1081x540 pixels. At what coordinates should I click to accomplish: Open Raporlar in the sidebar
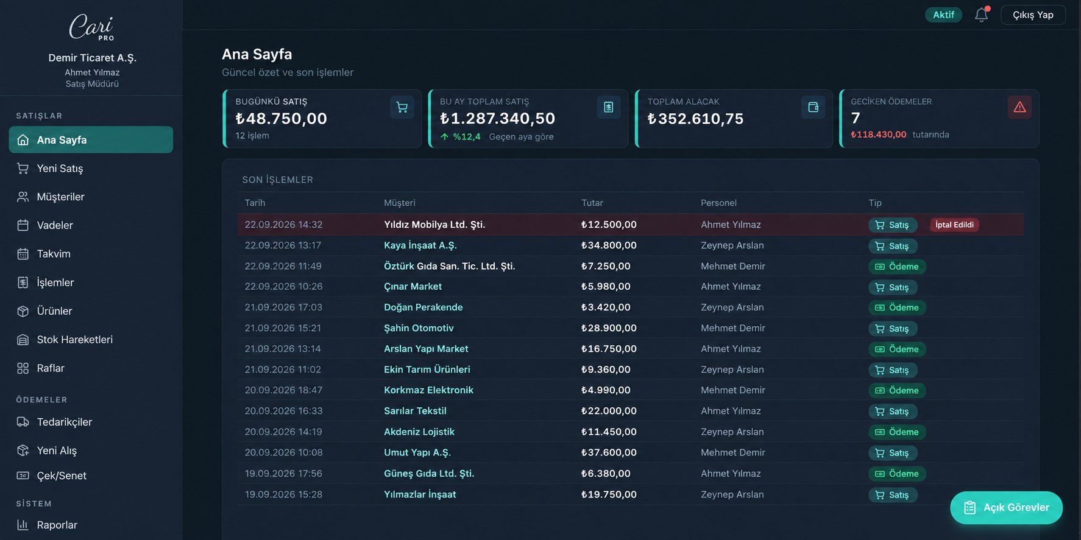click(91, 525)
